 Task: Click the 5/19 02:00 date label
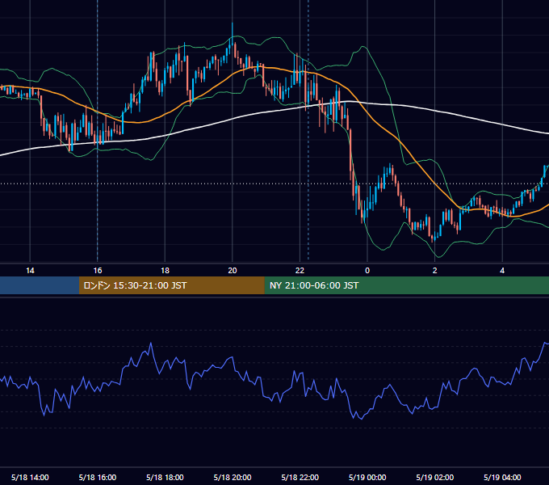click(435, 477)
